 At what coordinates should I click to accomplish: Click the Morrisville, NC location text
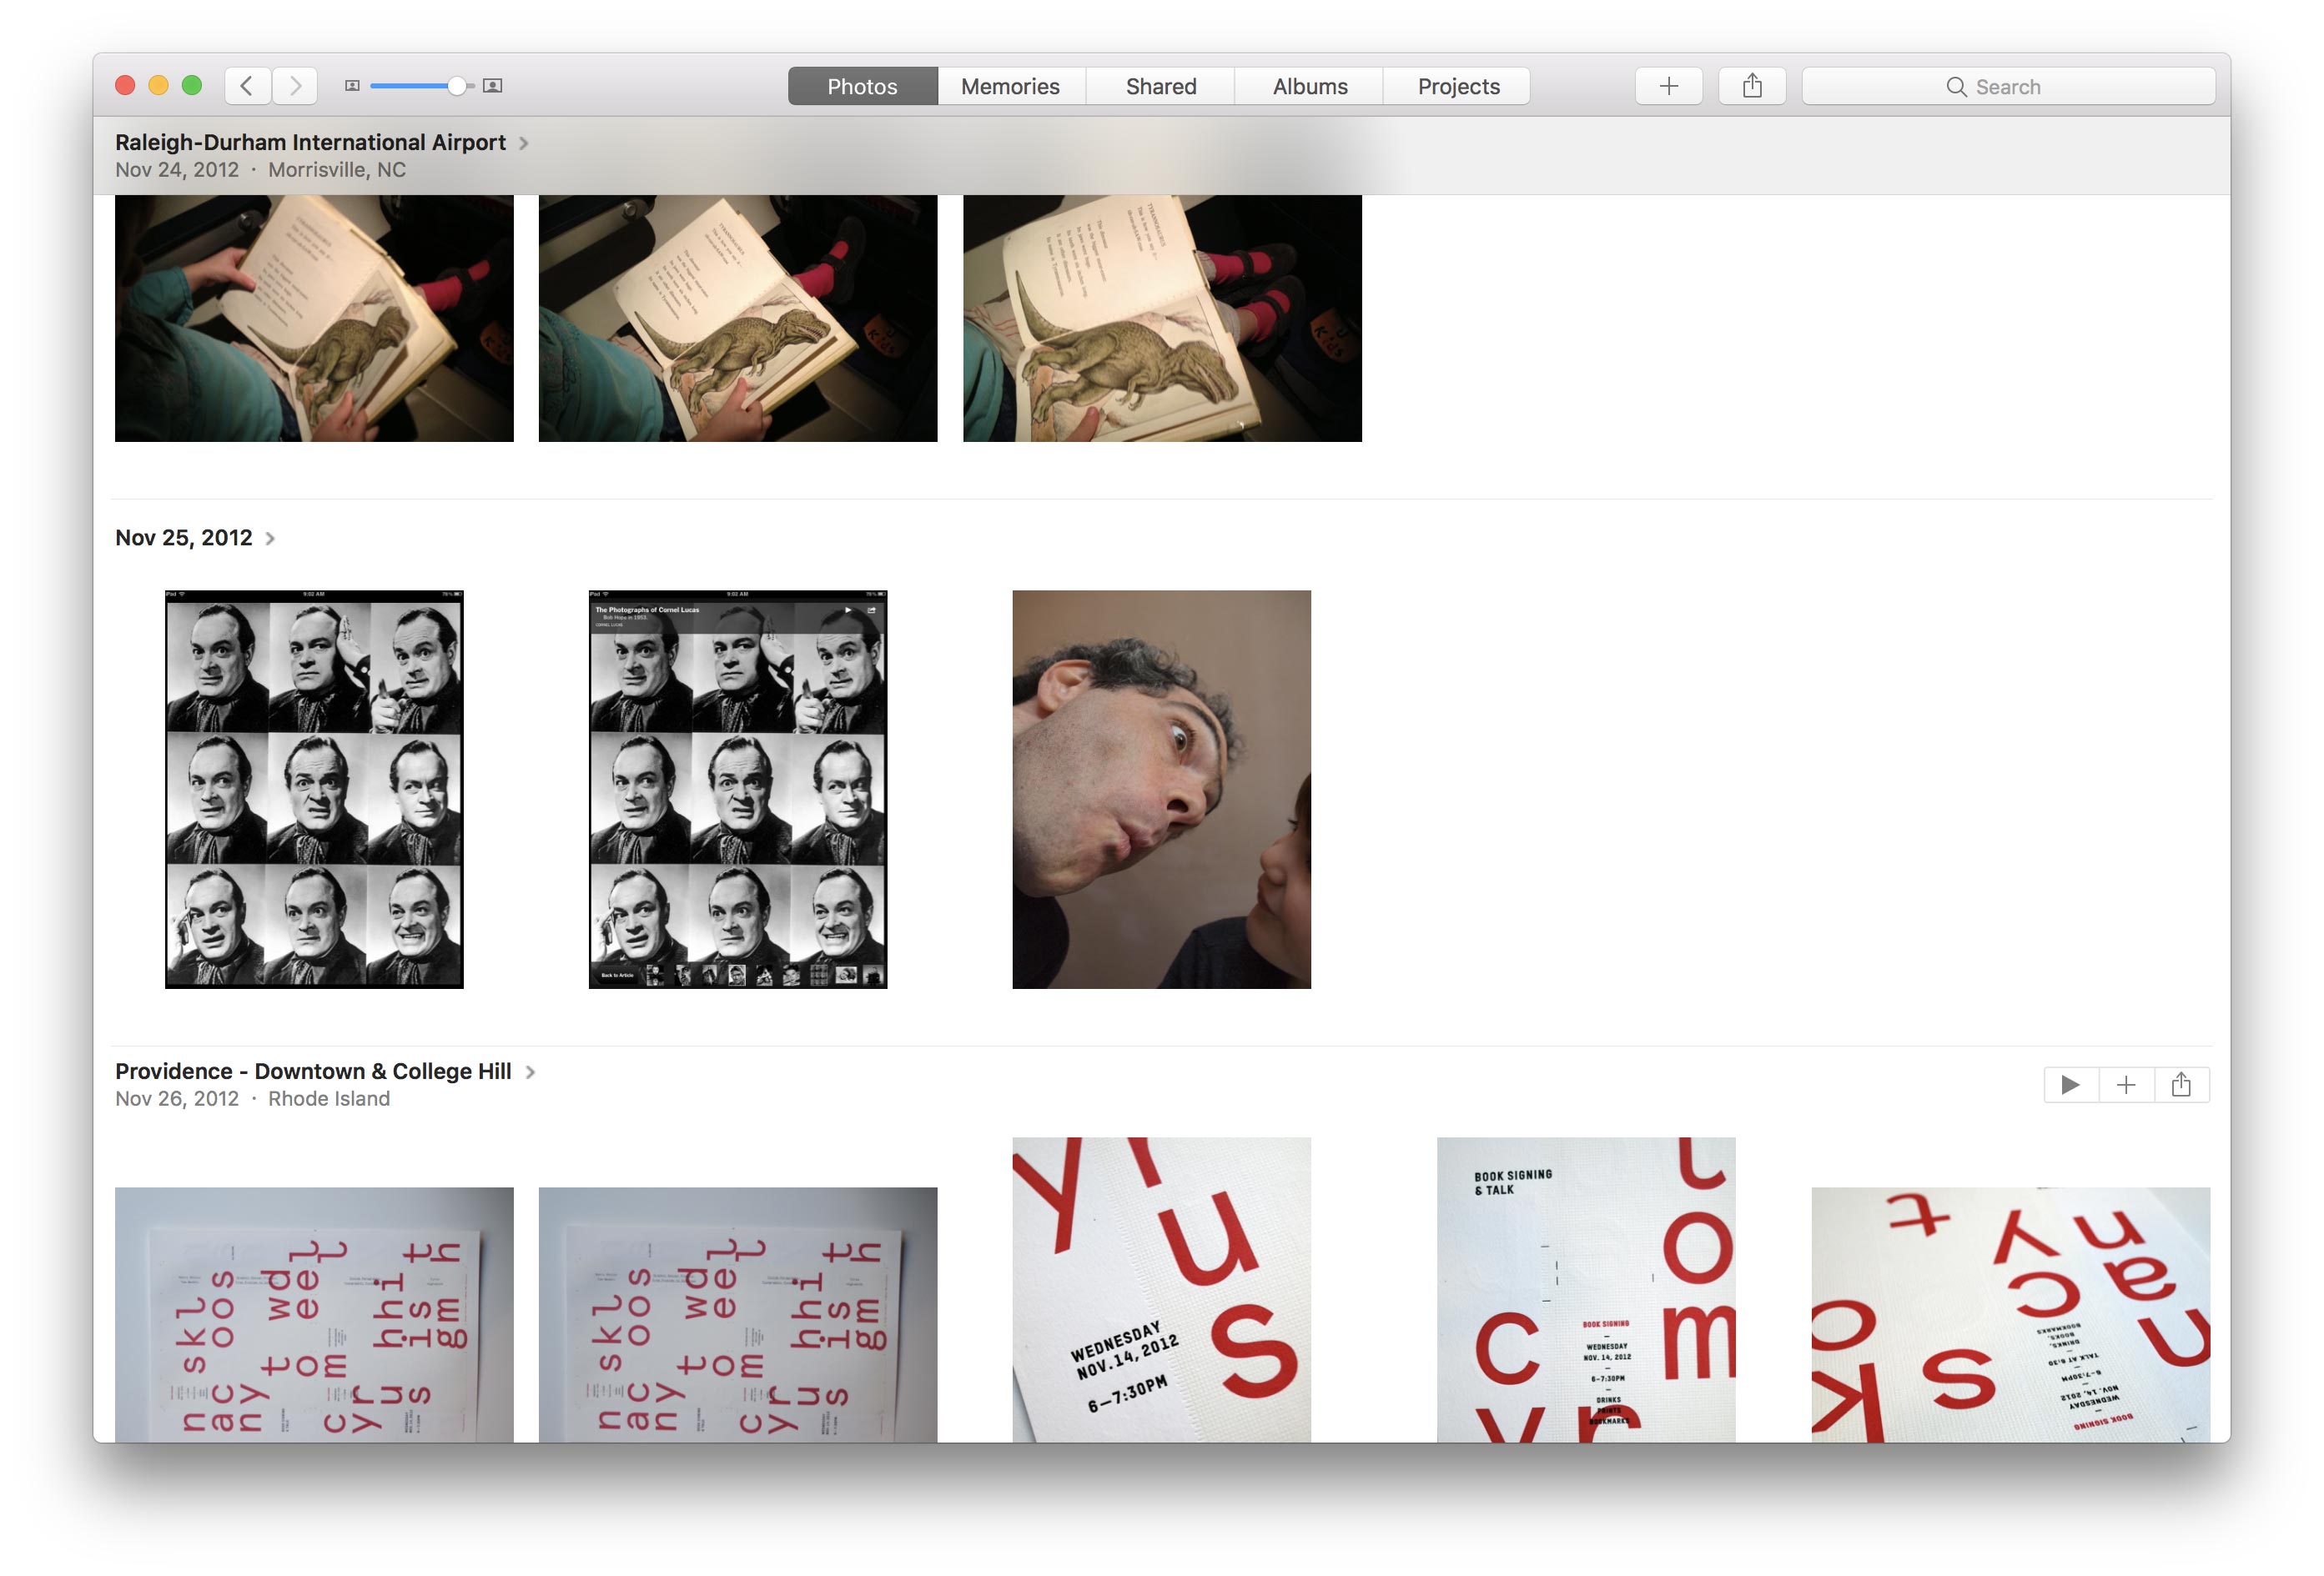[337, 170]
